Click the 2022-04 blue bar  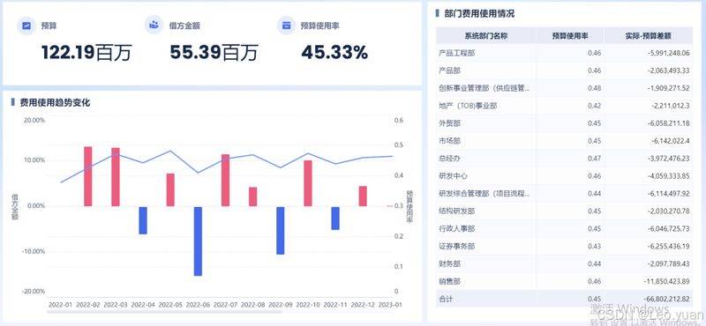click(143, 220)
